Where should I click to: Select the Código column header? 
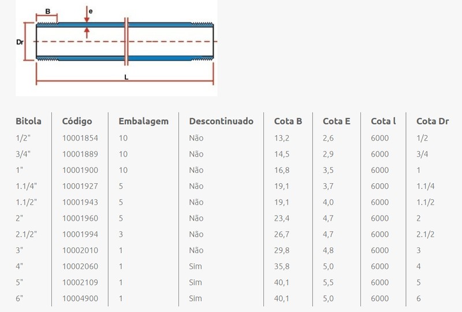[77, 121]
